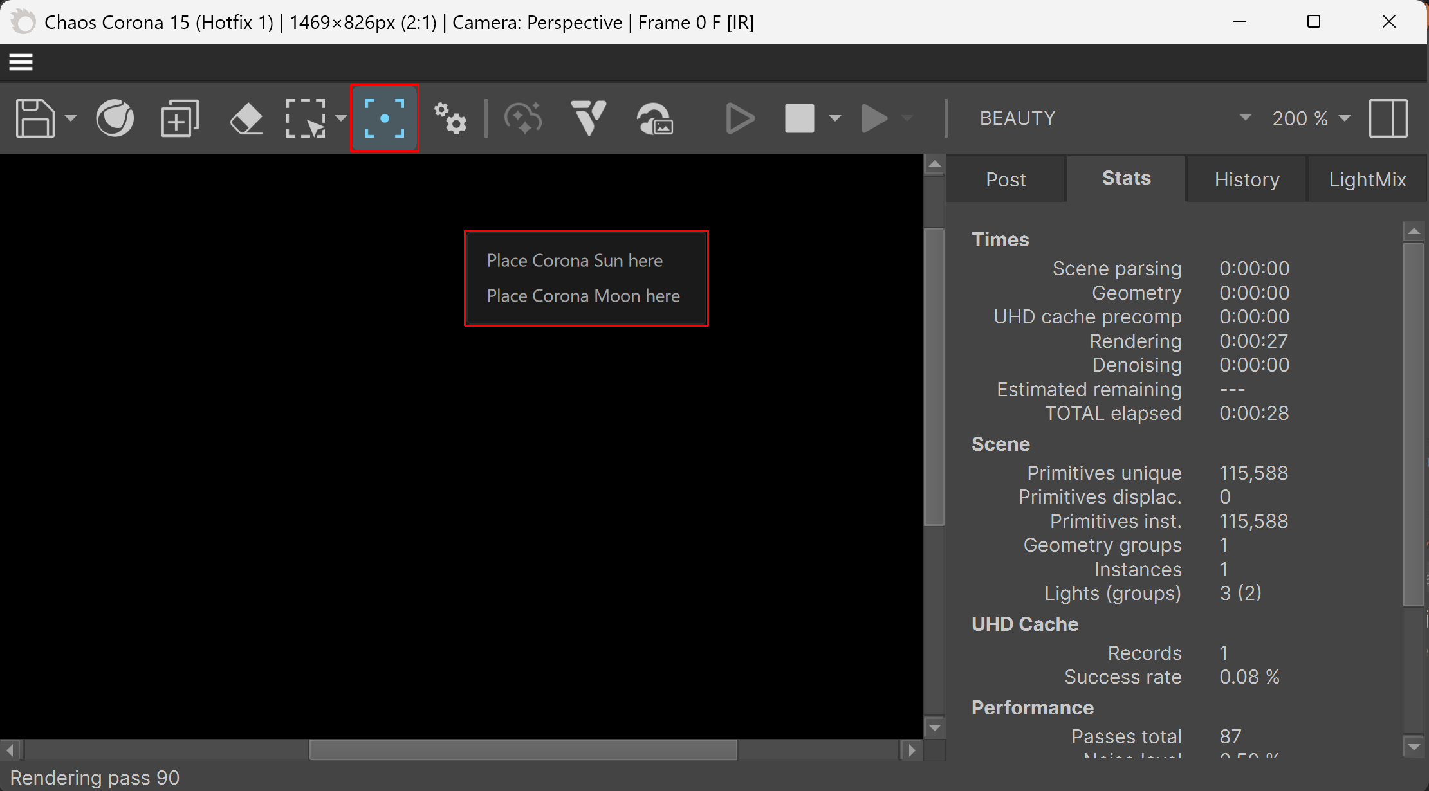
Task: Click the Chaos Cloud image icon
Action: (655, 118)
